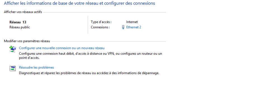
Task: Click the separator line after réseaux actifs
Action: 104,12
